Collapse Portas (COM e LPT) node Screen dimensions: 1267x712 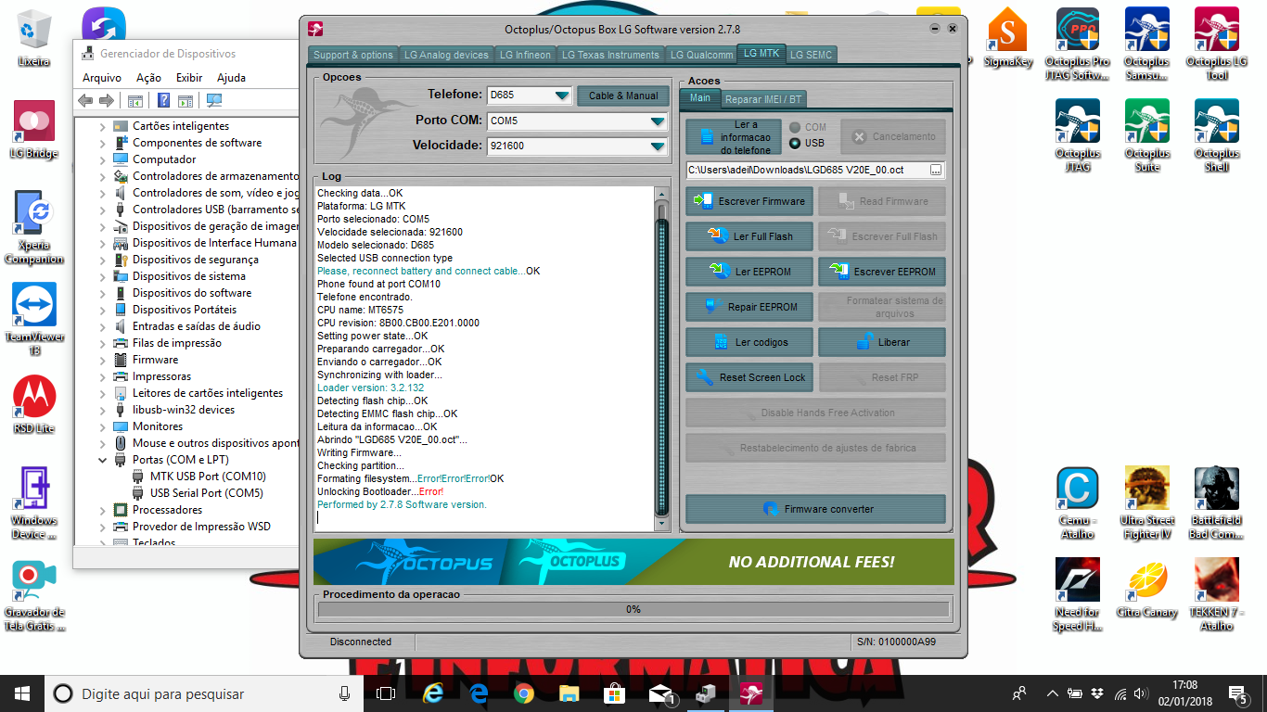click(103, 460)
